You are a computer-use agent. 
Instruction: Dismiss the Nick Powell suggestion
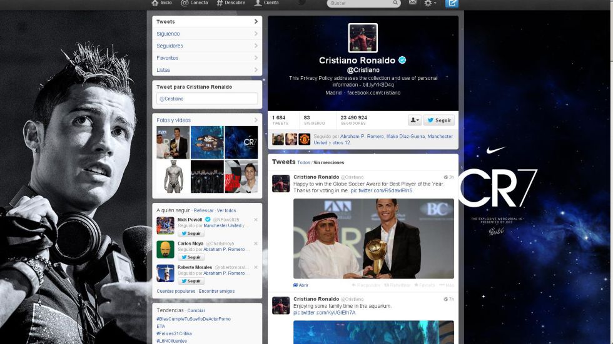click(x=256, y=220)
